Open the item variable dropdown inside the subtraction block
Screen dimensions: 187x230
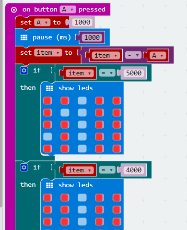click(106, 56)
